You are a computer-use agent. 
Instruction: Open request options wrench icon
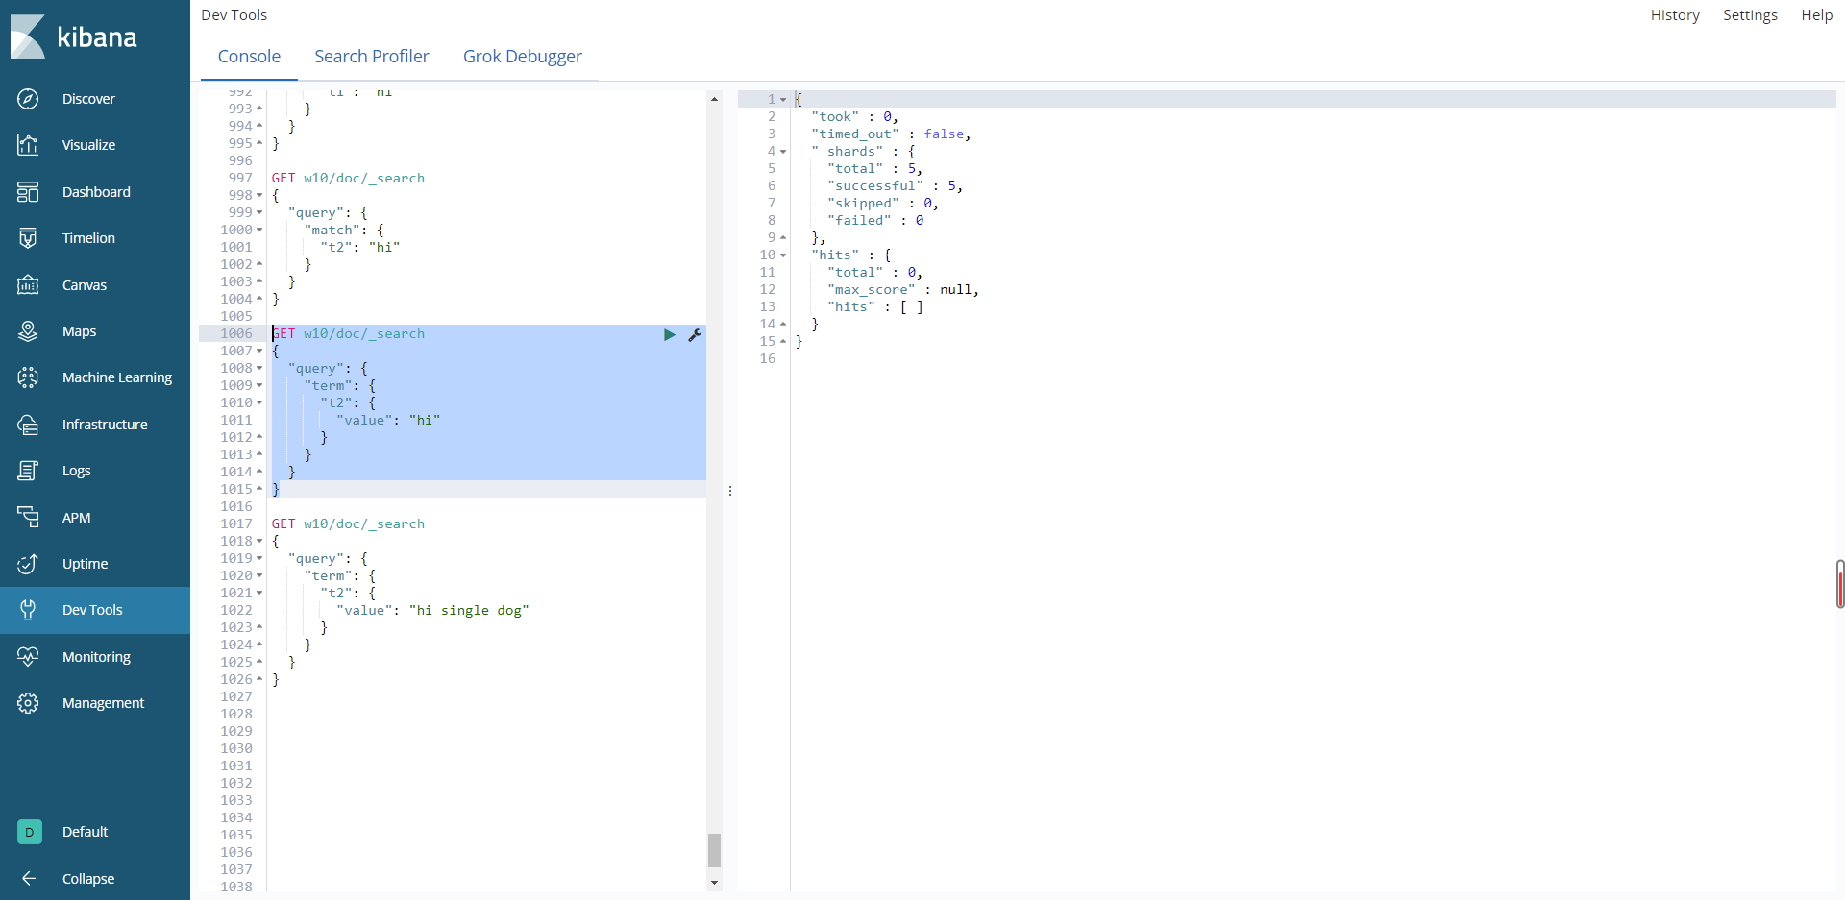(695, 334)
